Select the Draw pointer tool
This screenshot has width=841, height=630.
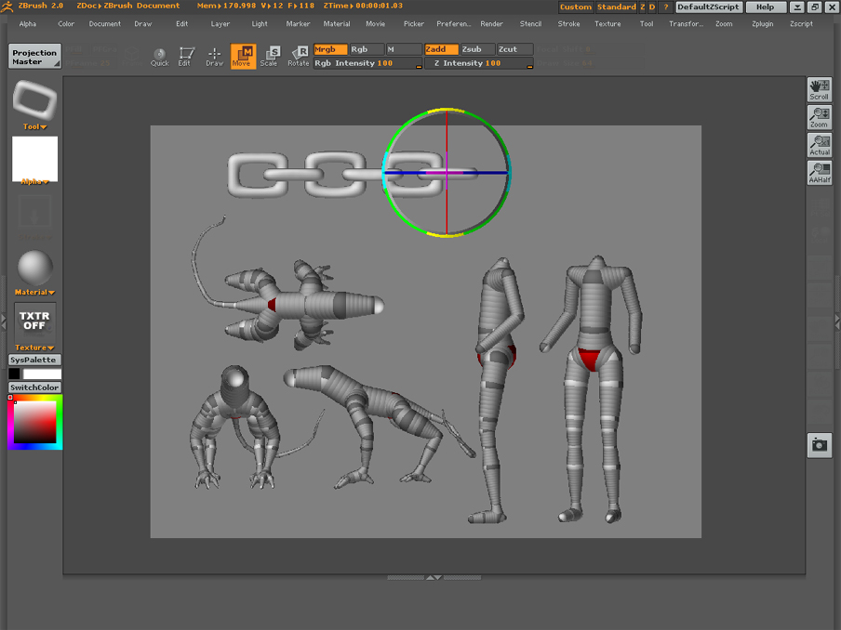[215, 57]
